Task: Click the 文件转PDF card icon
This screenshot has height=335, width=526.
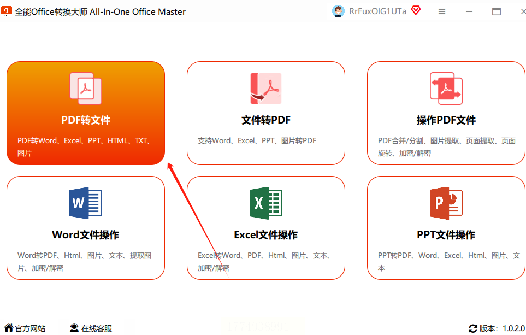Action: (266, 89)
